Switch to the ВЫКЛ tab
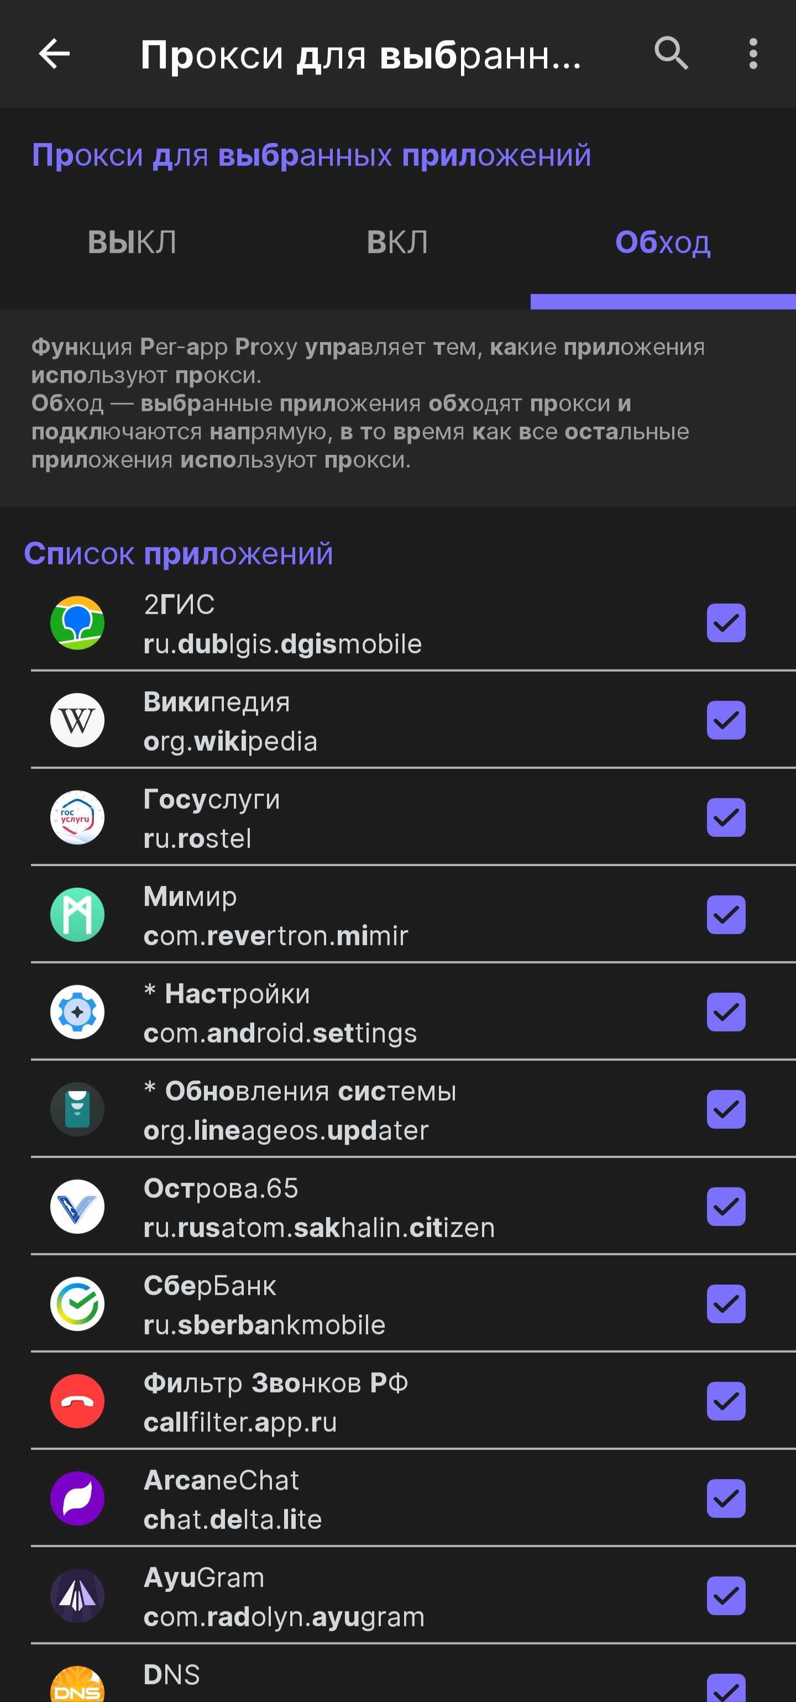 (x=132, y=243)
